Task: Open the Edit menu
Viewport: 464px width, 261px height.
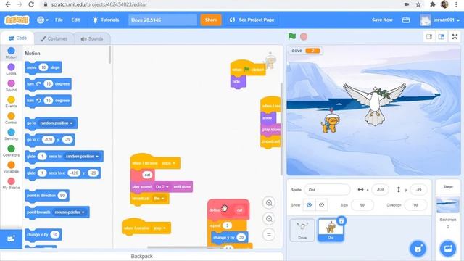Action: [x=75, y=20]
